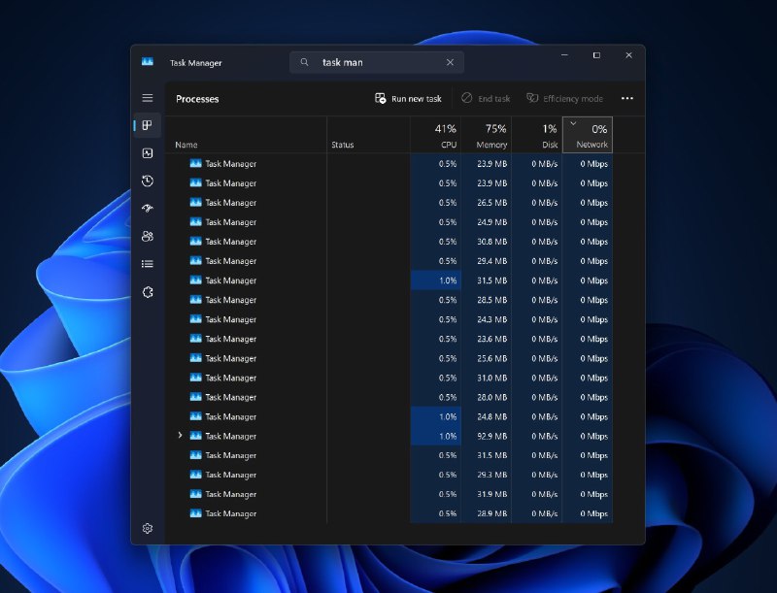Clear the search box with the X
The image size is (777, 593).
450,61
